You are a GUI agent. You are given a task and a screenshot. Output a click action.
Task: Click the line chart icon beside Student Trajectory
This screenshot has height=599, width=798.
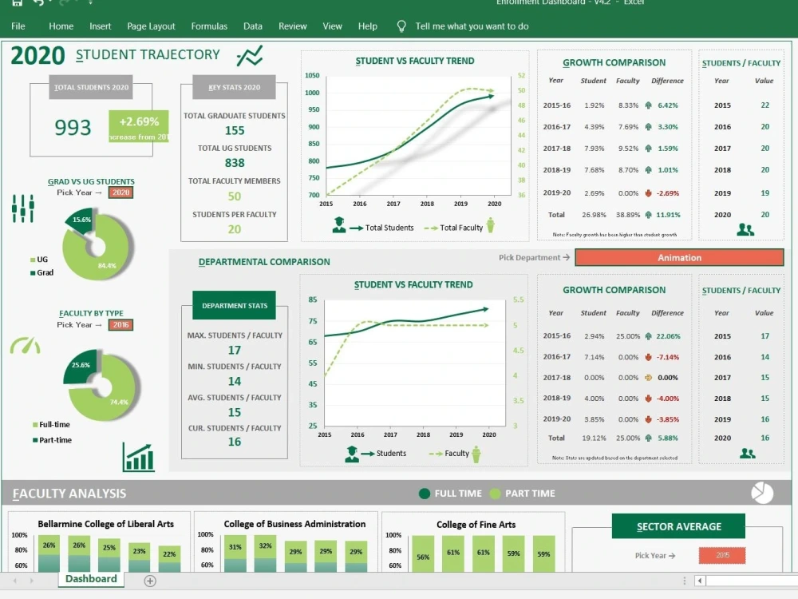tap(249, 56)
